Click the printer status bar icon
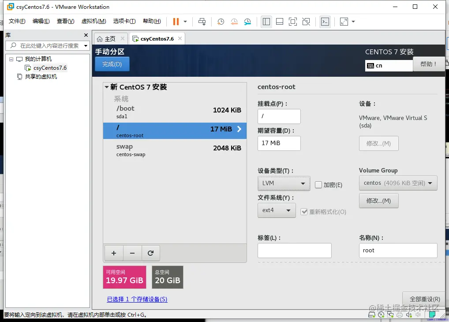This screenshot has width=449, height=322. tap(400, 315)
